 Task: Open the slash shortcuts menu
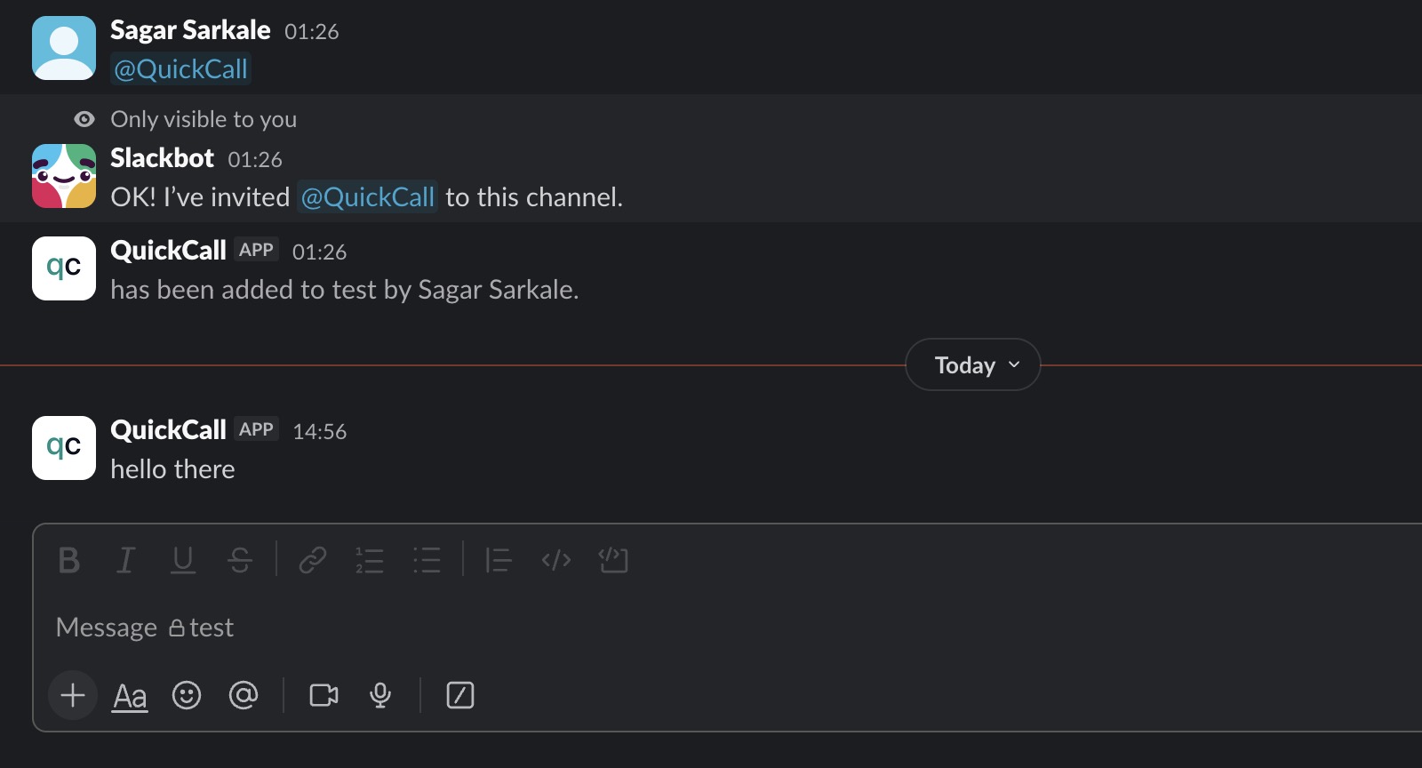[x=460, y=695]
